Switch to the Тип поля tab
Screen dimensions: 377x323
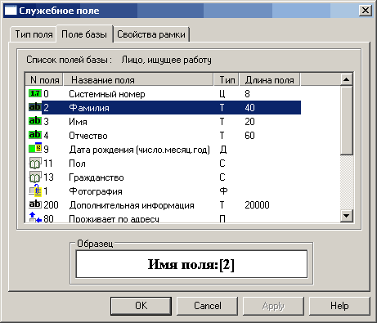[x=34, y=34]
